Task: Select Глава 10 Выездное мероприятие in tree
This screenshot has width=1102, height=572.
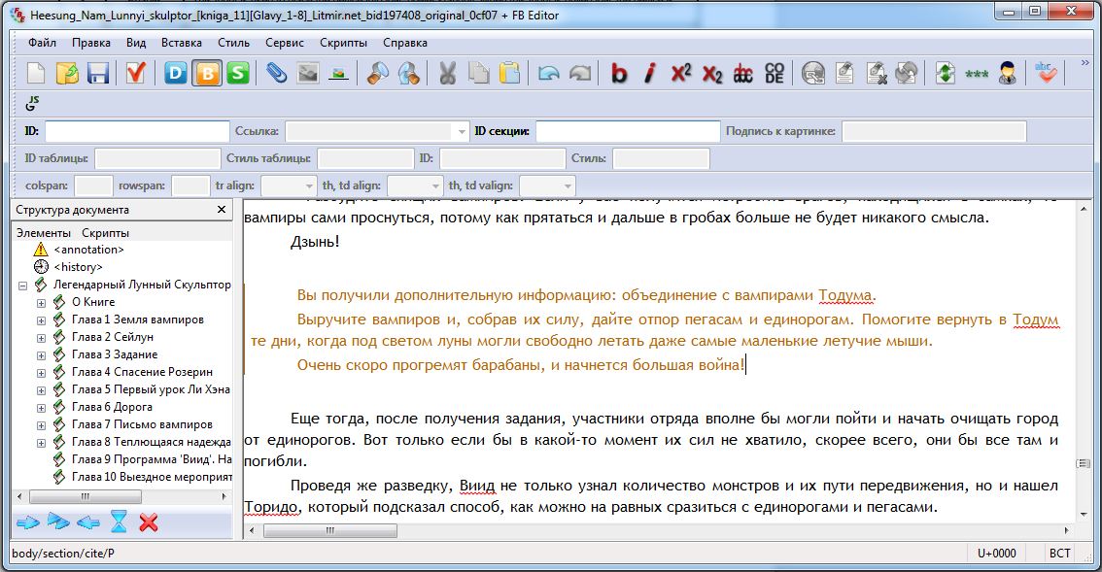Action: tap(151, 477)
